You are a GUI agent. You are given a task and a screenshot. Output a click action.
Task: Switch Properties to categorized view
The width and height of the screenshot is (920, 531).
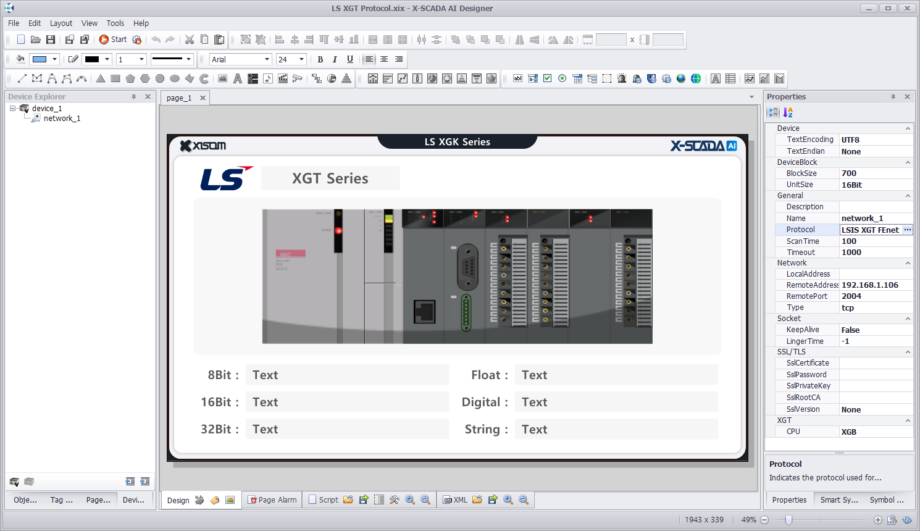[773, 112]
